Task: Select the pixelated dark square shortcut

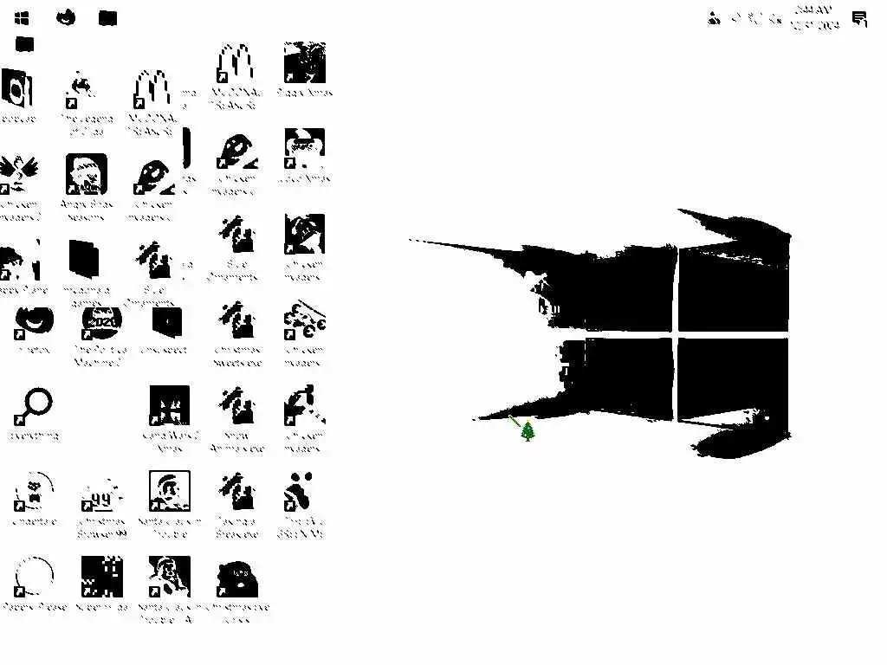Action: click(102, 576)
